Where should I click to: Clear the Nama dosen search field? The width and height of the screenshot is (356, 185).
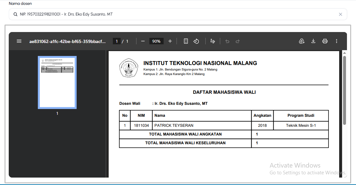[x=340, y=14]
